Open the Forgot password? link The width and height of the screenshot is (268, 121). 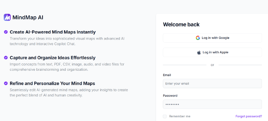[249, 116]
